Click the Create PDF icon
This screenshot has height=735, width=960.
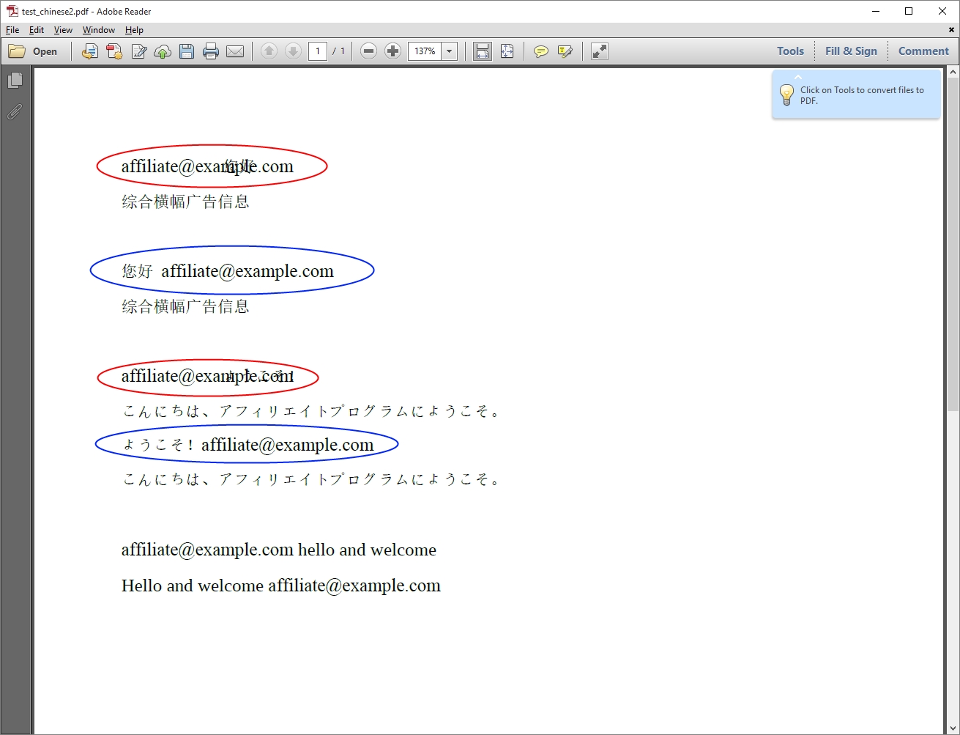[114, 51]
